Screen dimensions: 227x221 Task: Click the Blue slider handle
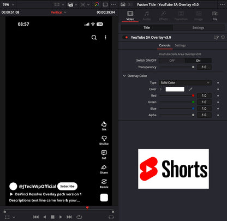click(193, 109)
